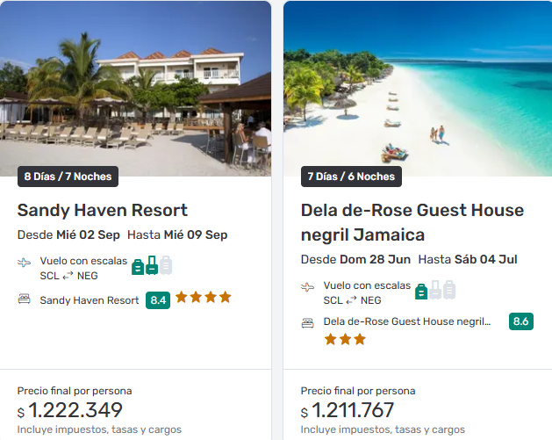Screen dimensions: 552x440
Task: Click the green backpack icon in Dela de-Rose card
Action: click(x=421, y=290)
